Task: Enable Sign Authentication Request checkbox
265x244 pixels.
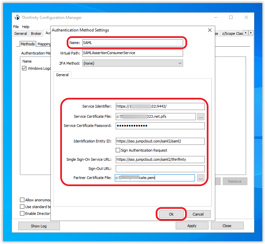Action: tap(118, 150)
